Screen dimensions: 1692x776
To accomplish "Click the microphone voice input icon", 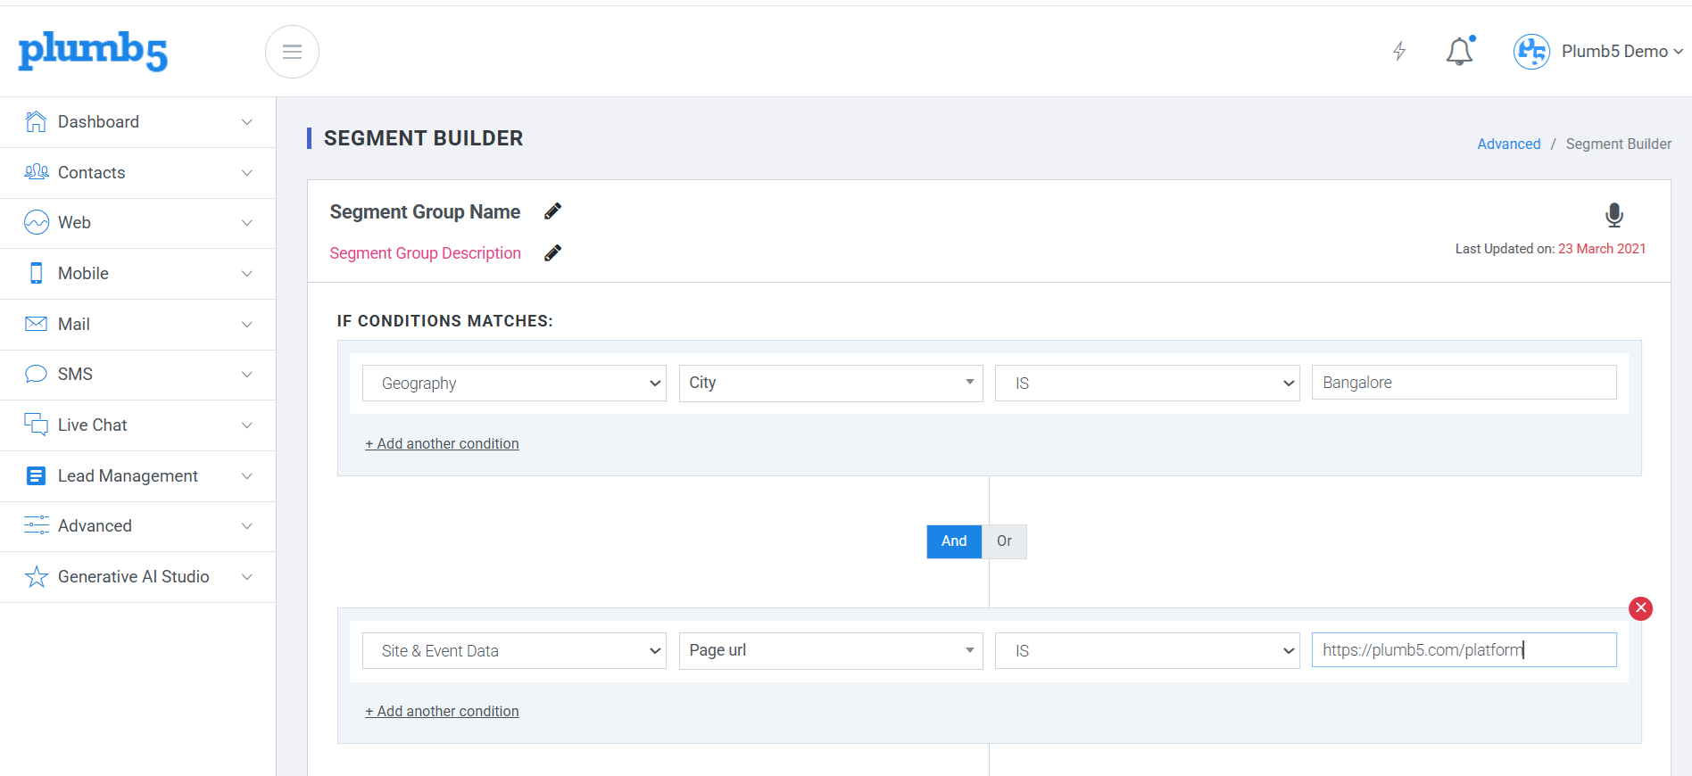I will 1613,215.
